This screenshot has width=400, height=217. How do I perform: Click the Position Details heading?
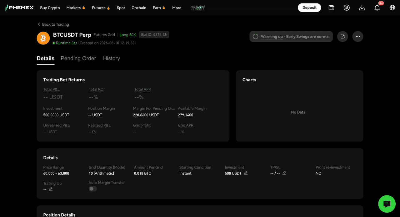(x=59, y=215)
